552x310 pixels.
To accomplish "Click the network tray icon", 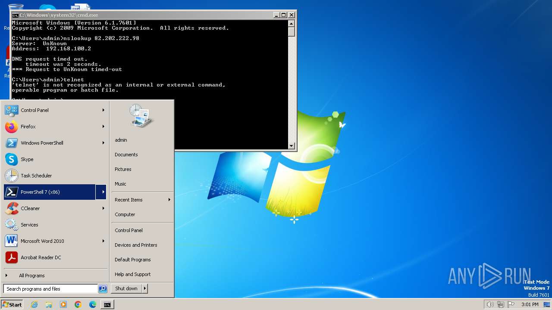I will [x=501, y=304].
